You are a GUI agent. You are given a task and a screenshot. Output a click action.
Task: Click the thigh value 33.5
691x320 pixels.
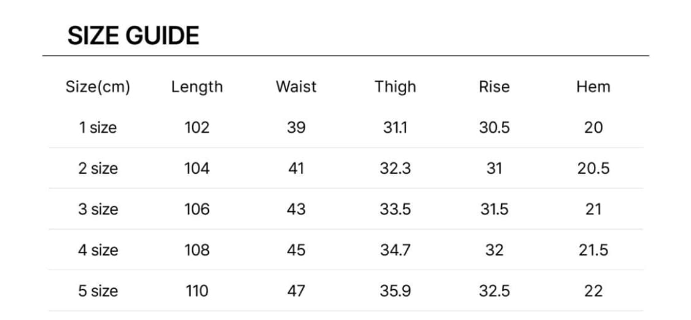click(395, 209)
